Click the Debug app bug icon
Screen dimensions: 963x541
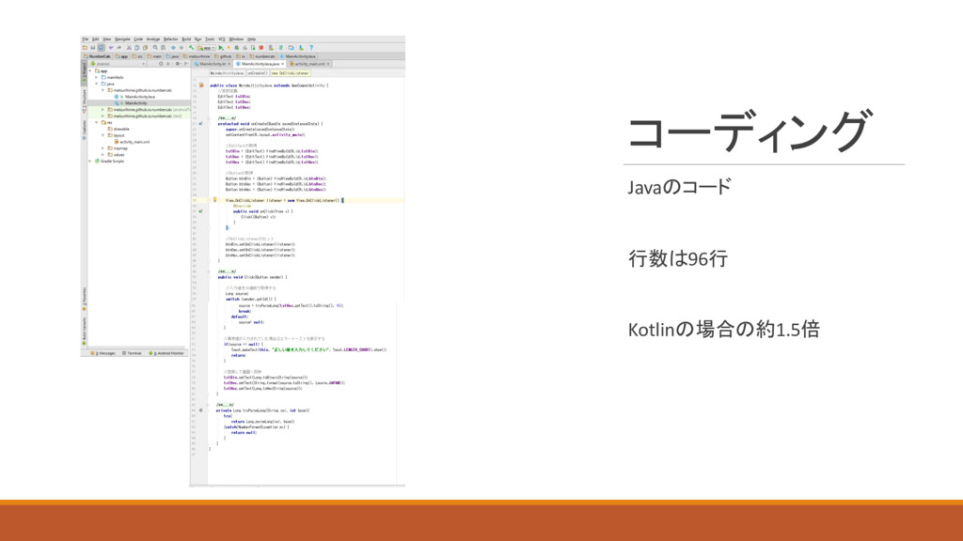(237, 48)
